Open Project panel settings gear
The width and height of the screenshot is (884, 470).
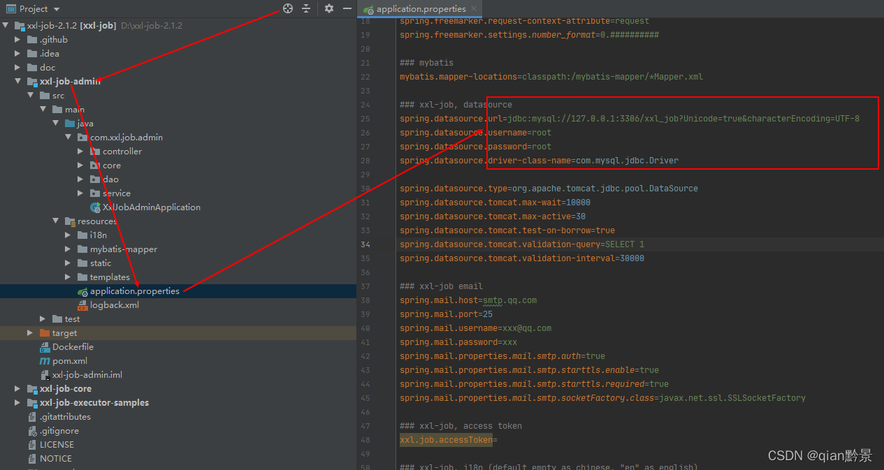coord(329,8)
